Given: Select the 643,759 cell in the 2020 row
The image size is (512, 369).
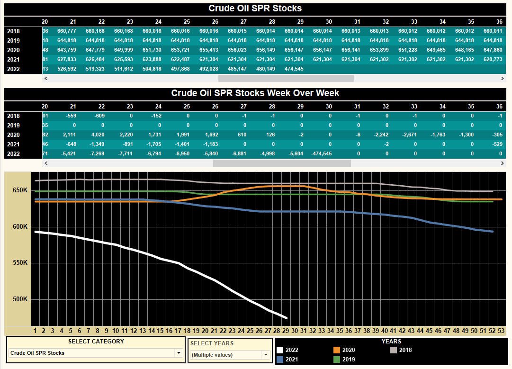Looking at the screenshot, I should pos(67,50).
